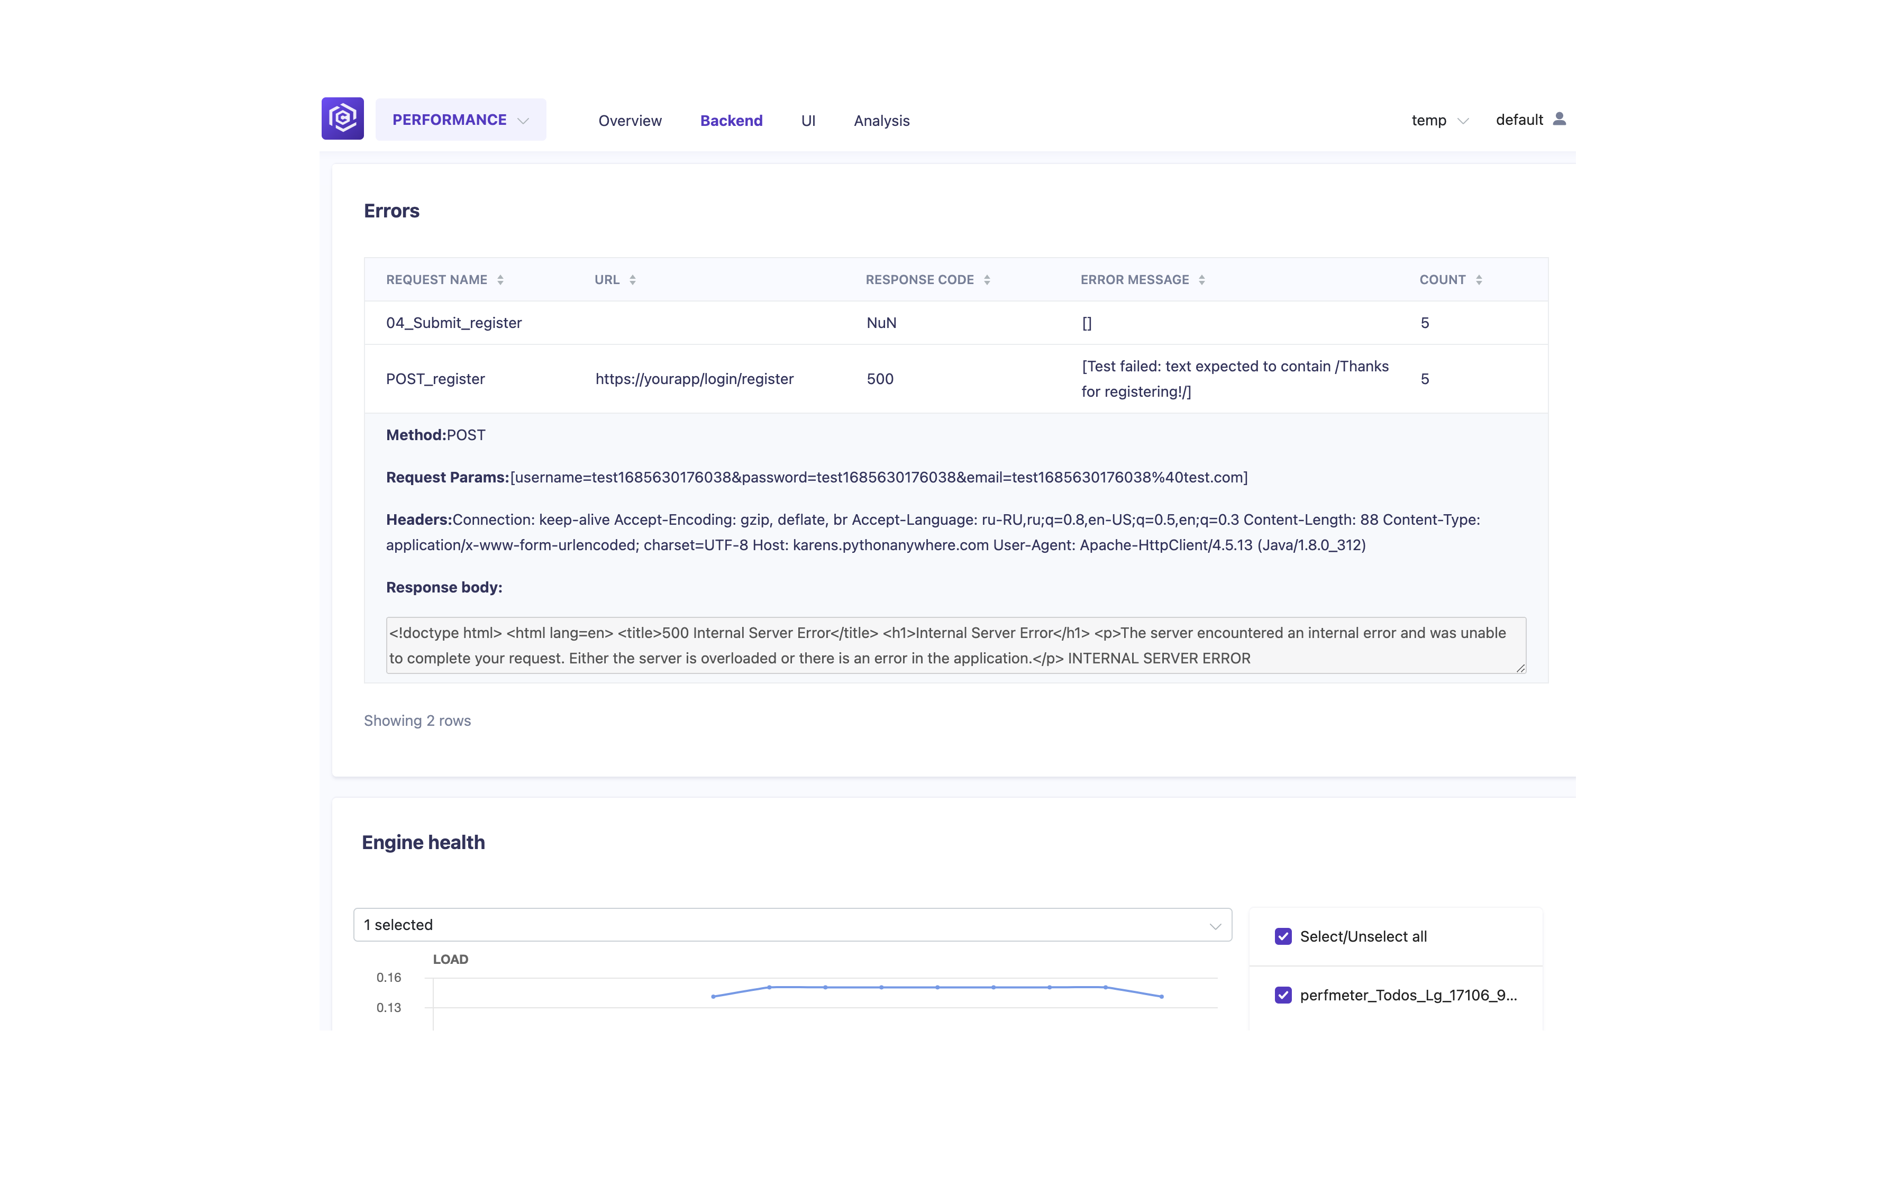Viewport: 1896px width, 1185px height.
Task: Sort table by Request Name column
Action: click(500, 280)
